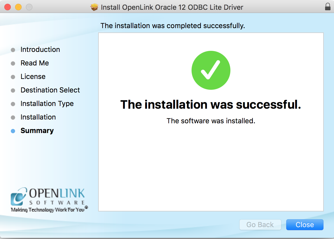This screenshot has height=239, width=334.
Task: Click the green success checkmark icon
Action: (211, 70)
